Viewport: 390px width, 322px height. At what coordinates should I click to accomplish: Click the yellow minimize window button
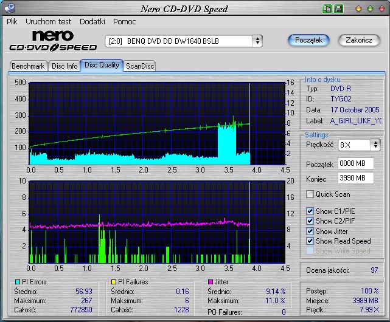coord(358,9)
